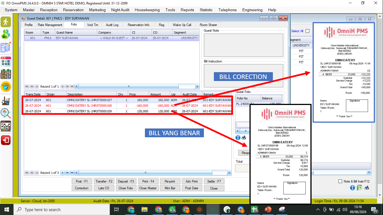The width and height of the screenshot is (383, 215).
Task: Click the info icon below Note & Bill Instr
Action: click(x=353, y=188)
